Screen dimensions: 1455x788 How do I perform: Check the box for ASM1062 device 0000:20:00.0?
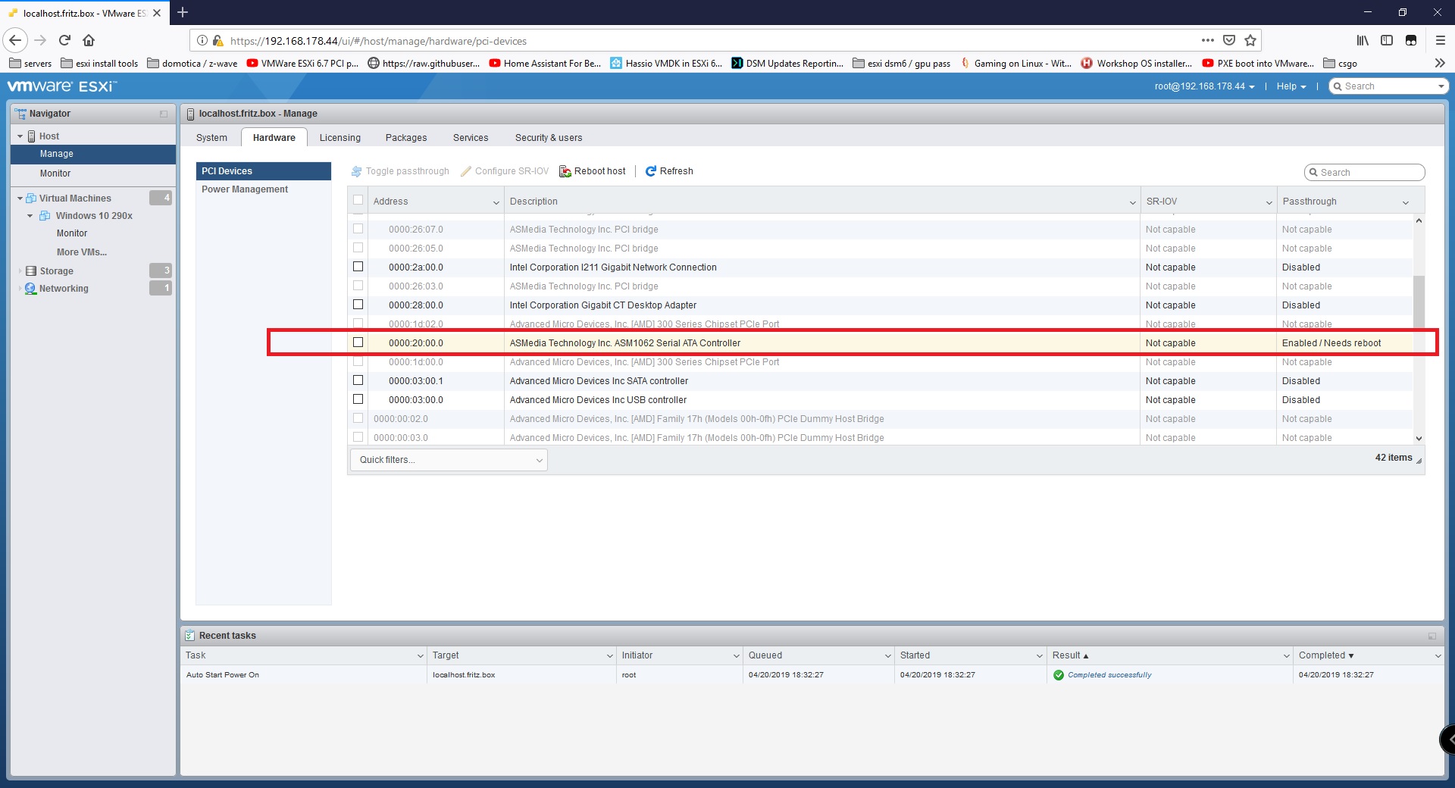pos(358,342)
